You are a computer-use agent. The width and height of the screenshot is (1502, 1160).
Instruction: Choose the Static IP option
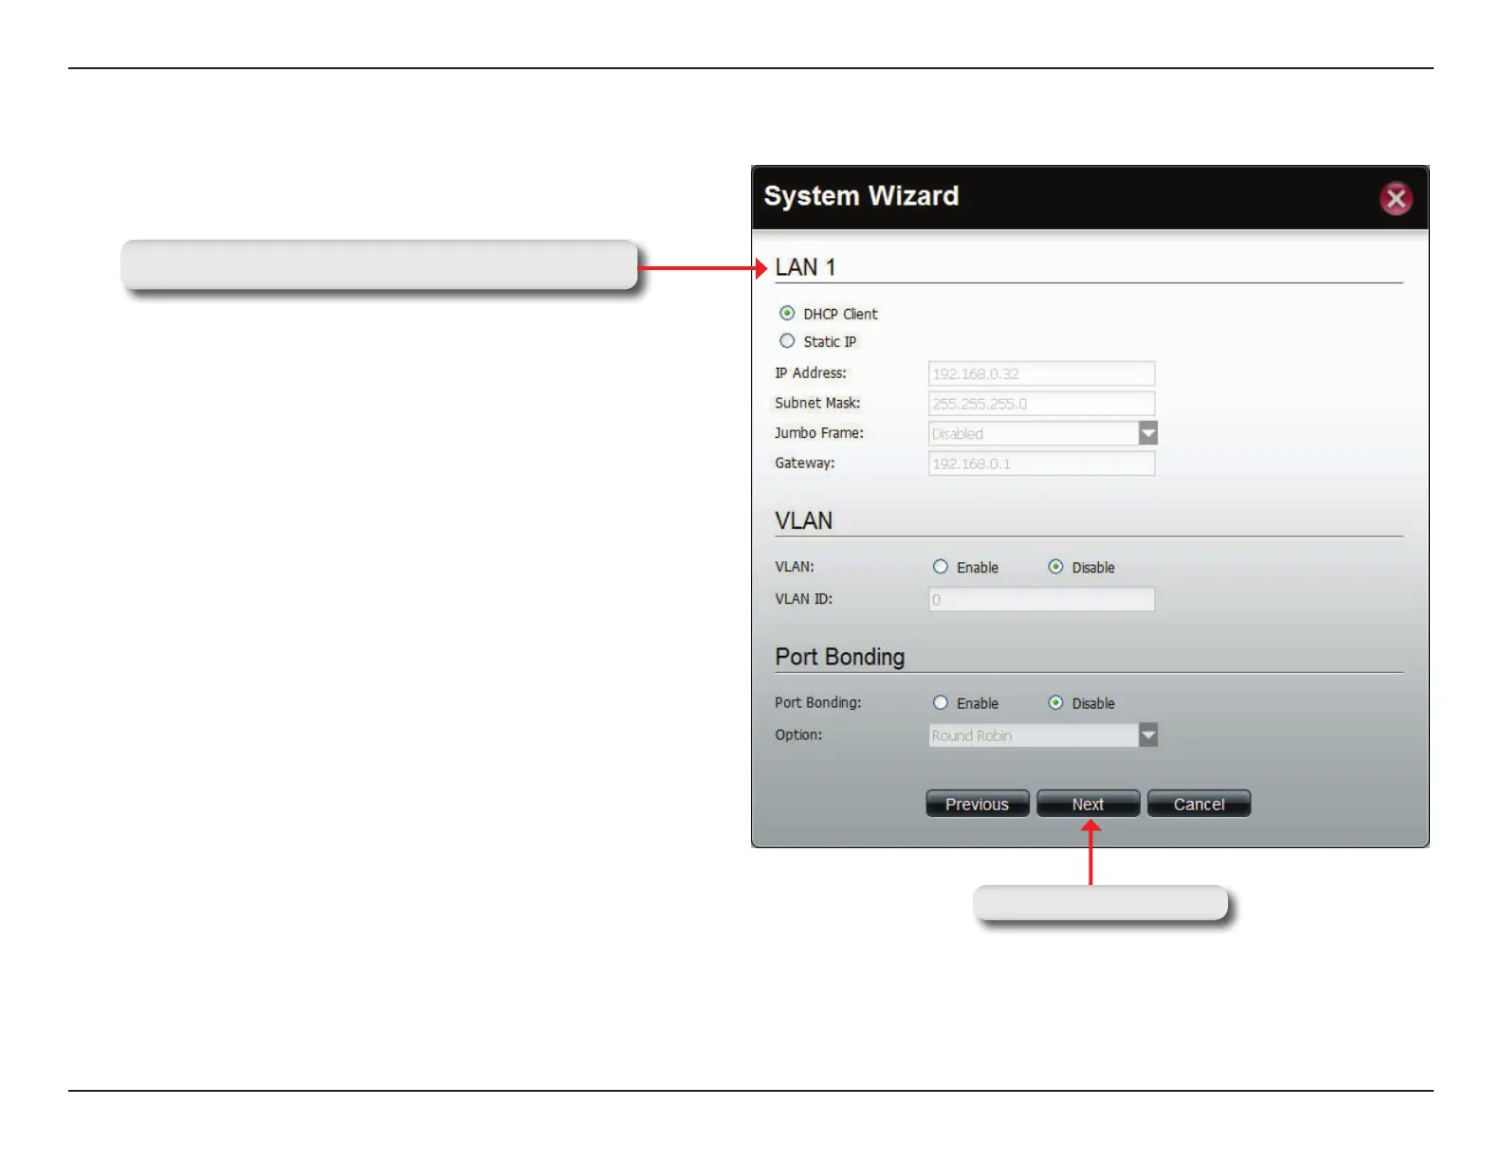click(787, 341)
